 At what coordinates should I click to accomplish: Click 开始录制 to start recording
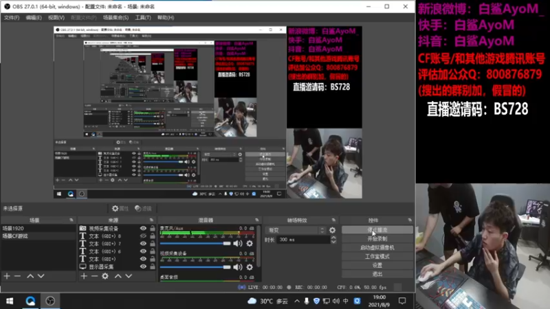pyautogui.click(x=377, y=238)
